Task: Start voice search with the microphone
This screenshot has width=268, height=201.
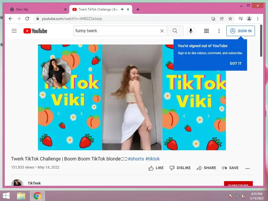Action: click(191, 31)
